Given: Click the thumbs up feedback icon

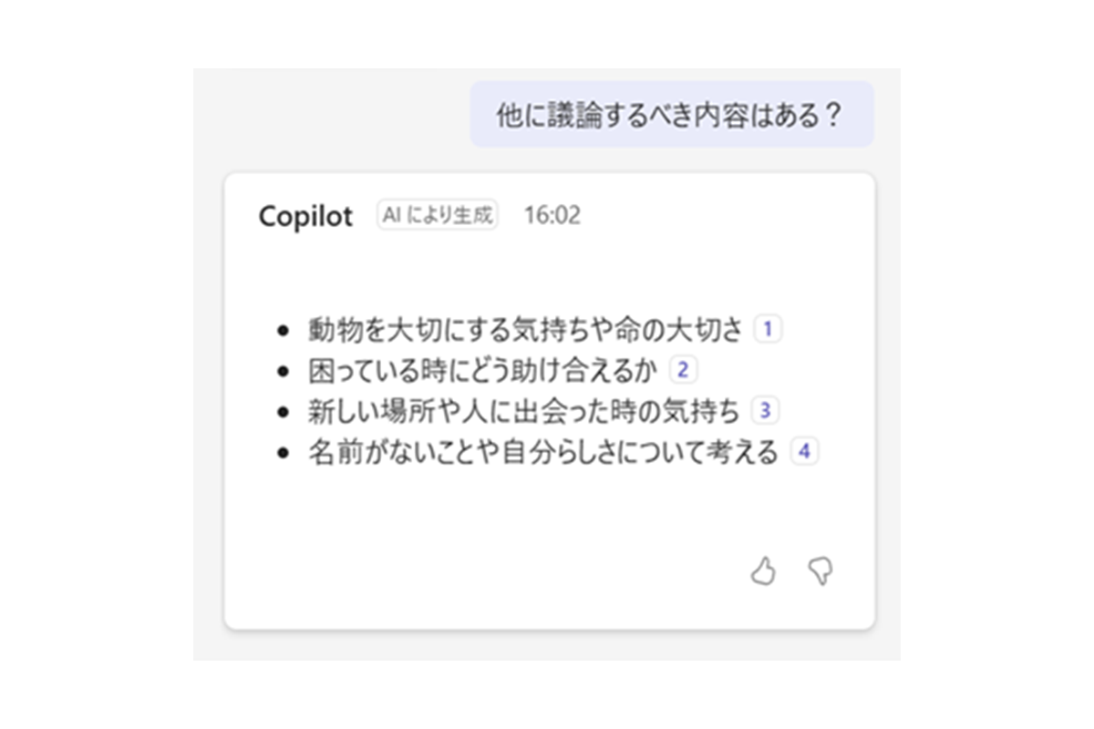Looking at the screenshot, I should point(763,572).
